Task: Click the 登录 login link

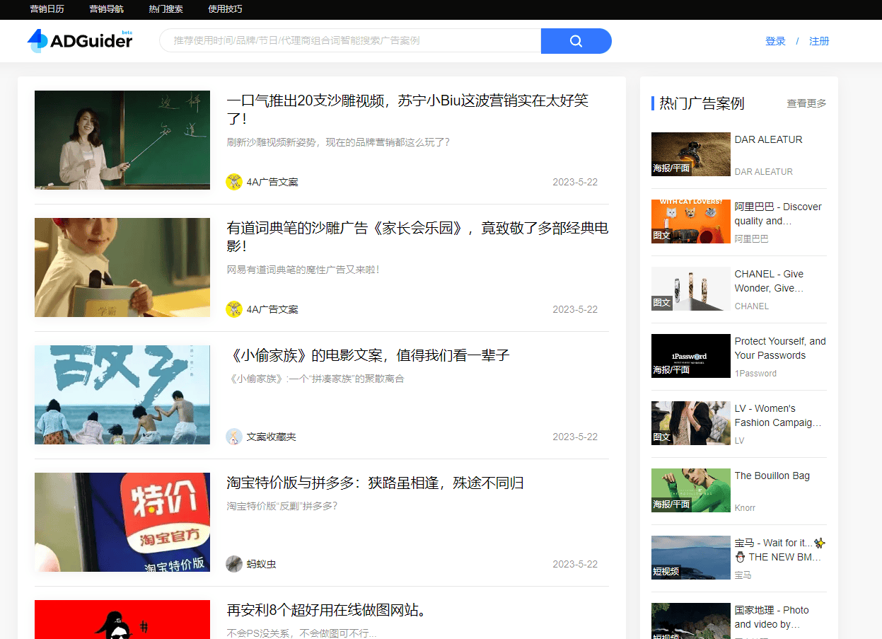Action: point(775,41)
